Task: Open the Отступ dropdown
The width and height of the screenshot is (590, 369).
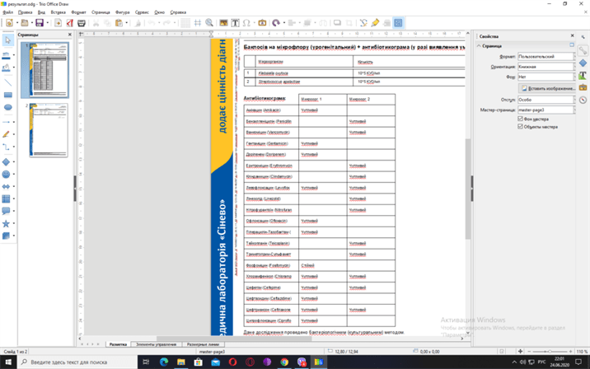Action: coord(546,100)
